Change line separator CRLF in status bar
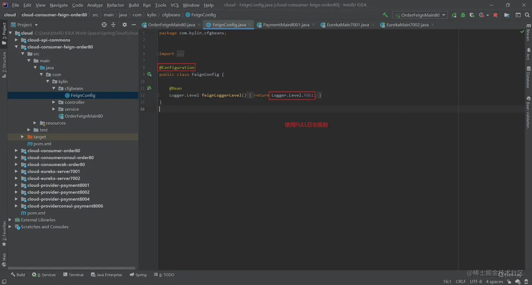Viewport: 532px width, 285px height. point(461,281)
